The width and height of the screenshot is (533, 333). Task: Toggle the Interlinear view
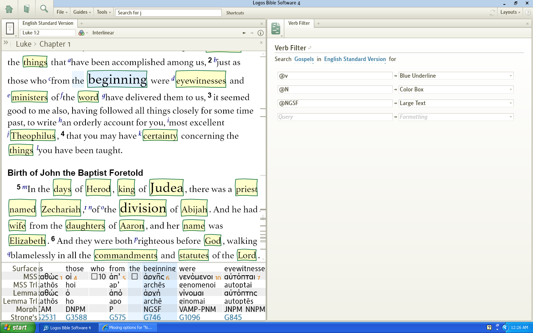tap(103, 33)
